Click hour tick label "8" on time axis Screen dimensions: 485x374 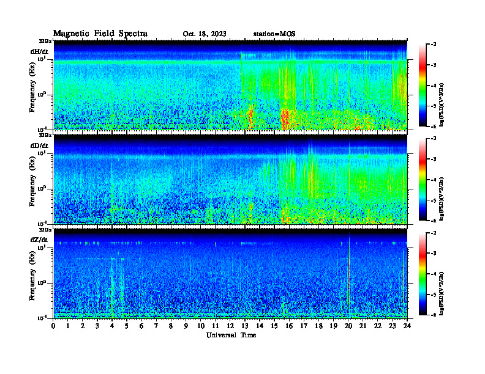click(x=171, y=326)
